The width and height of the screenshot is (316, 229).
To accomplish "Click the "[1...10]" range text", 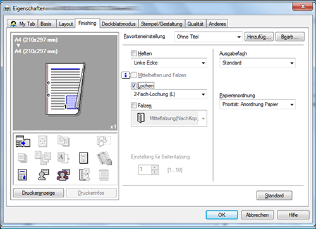I will click(175, 170).
